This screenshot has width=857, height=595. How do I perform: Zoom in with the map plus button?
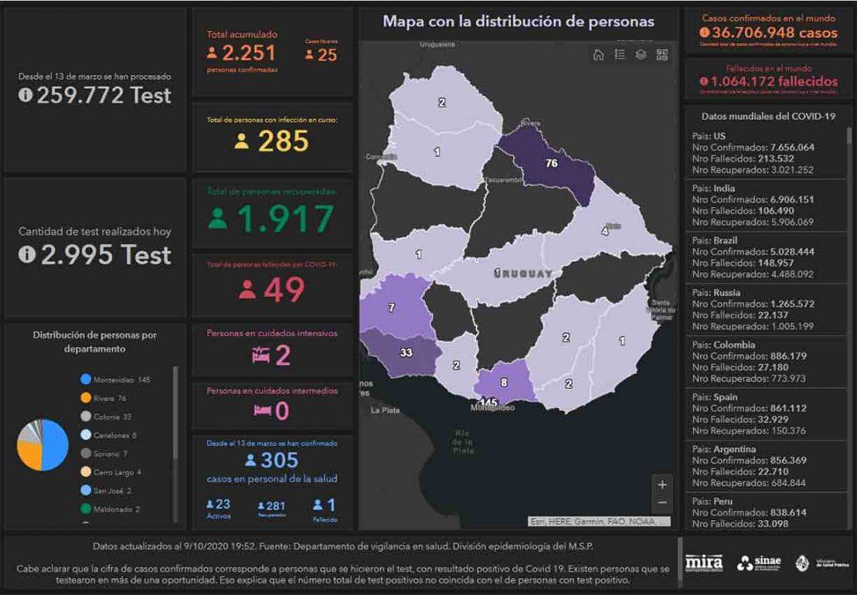(x=662, y=484)
